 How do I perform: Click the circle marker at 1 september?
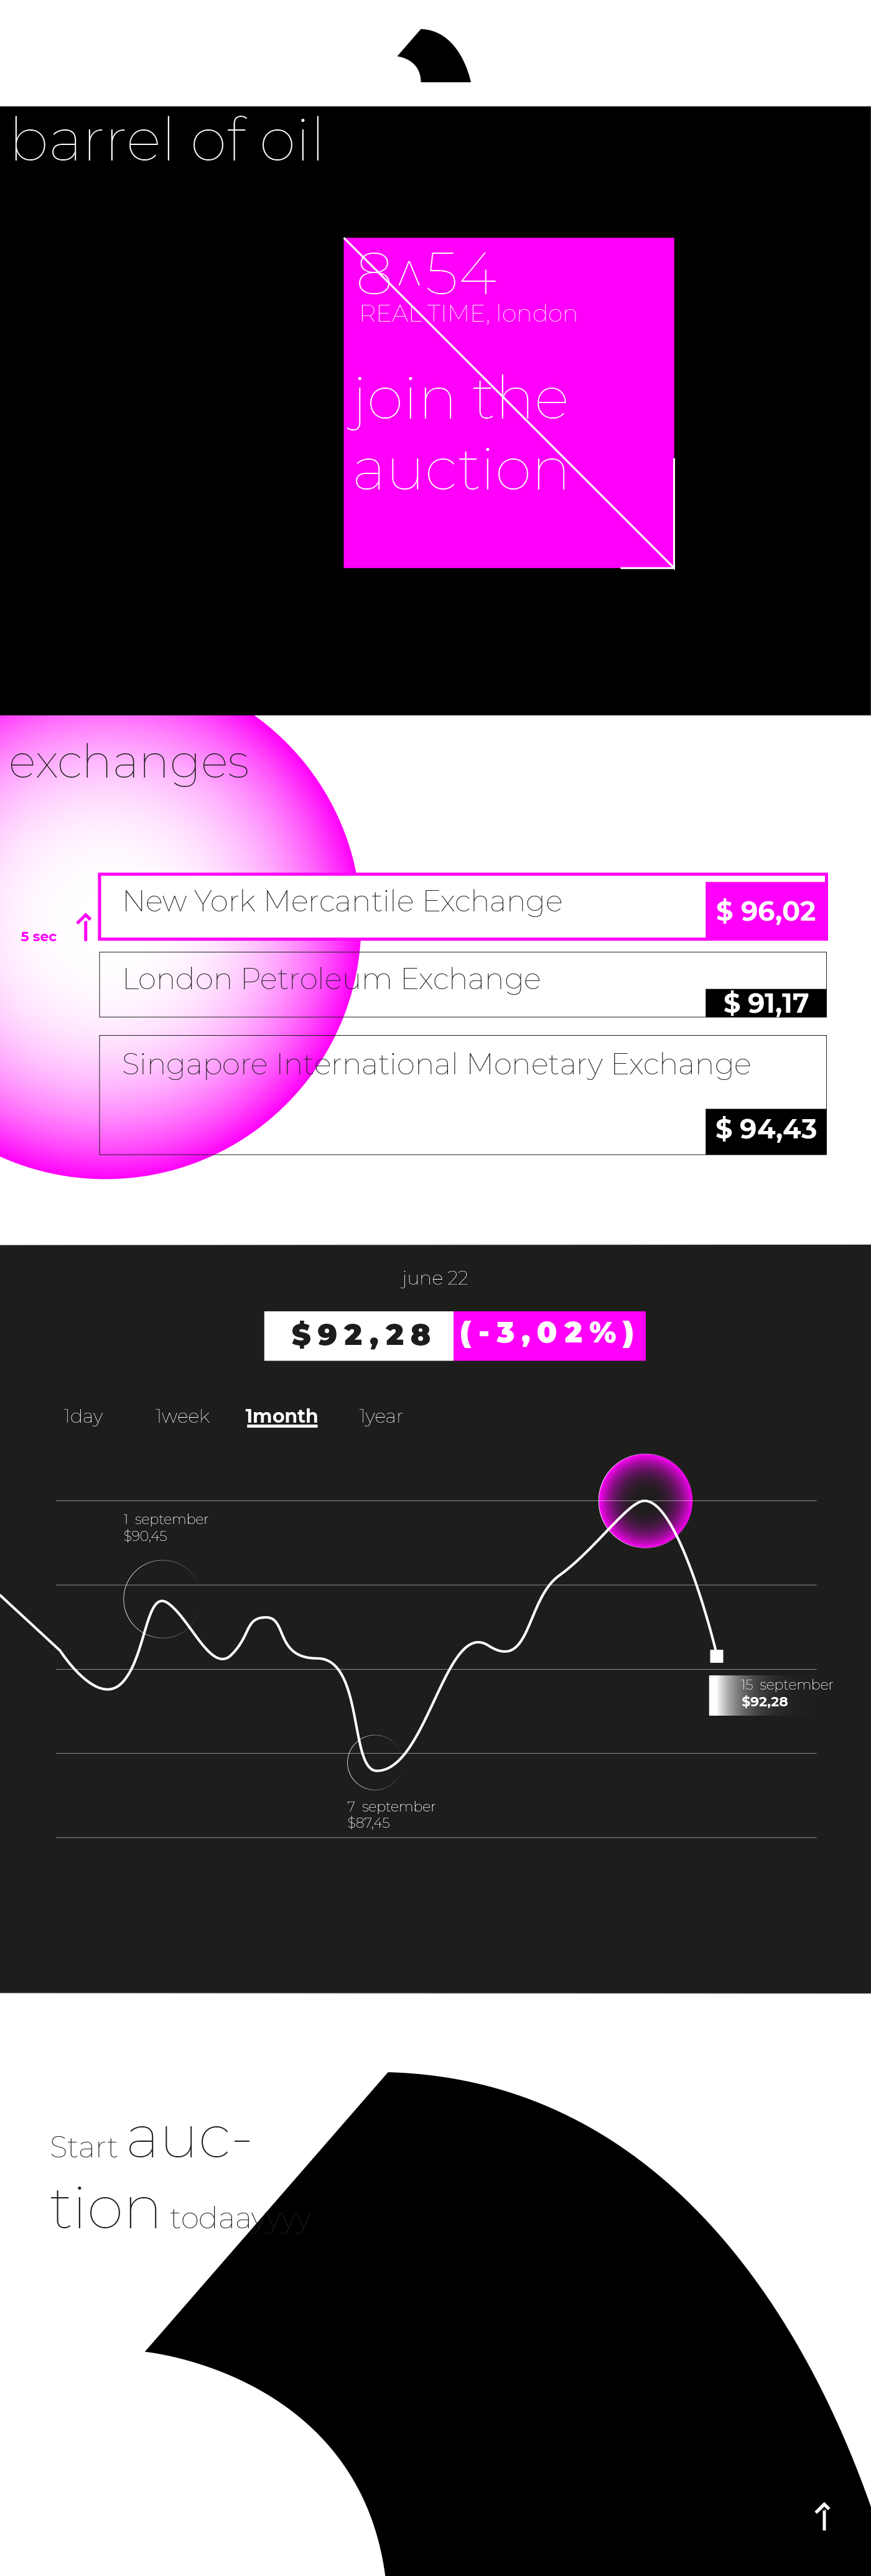pos(161,1598)
